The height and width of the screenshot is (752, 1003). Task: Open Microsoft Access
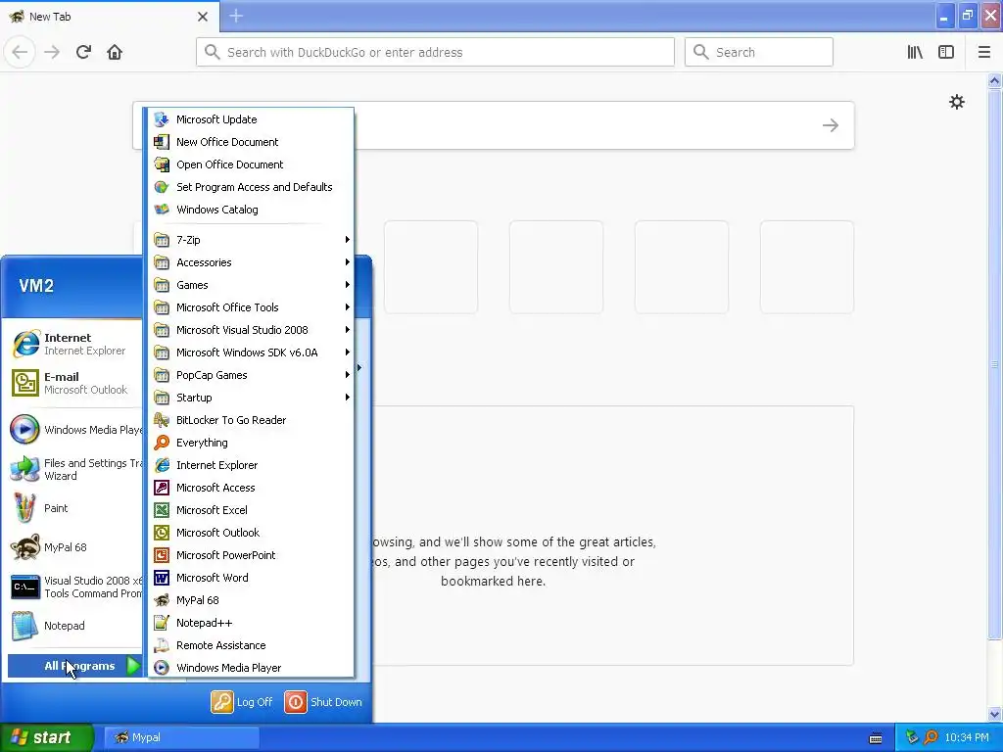[x=251, y=488]
